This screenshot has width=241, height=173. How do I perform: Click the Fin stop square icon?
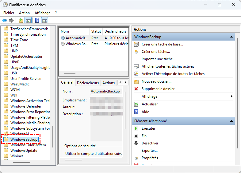[x=136, y=136]
